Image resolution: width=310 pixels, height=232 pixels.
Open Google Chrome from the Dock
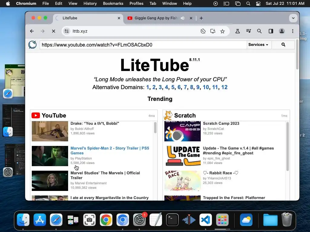106,220
